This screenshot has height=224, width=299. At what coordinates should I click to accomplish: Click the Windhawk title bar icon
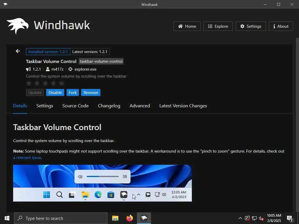coord(5,4)
